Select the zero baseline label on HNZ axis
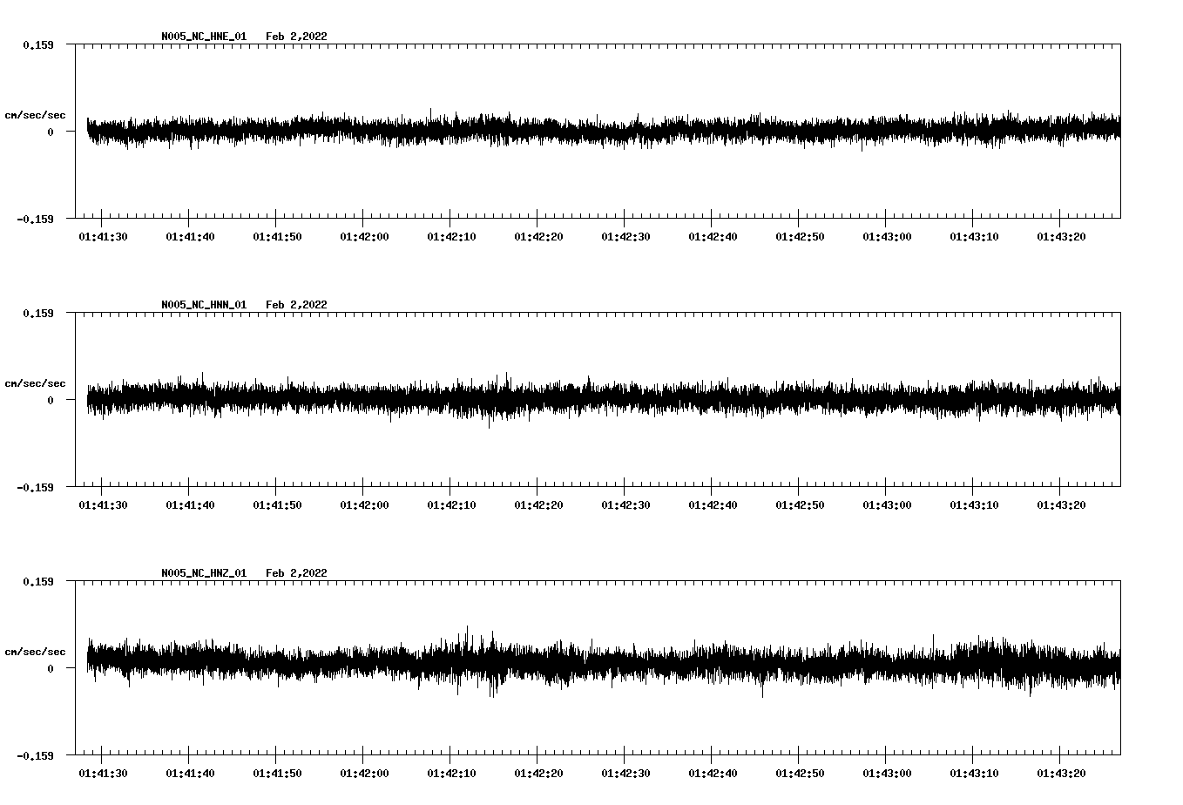Viewport: 1183px width, 805px height. tap(51, 669)
